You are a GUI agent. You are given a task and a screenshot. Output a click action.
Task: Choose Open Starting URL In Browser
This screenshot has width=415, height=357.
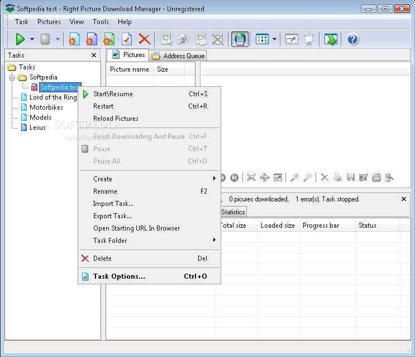click(149, 228)
